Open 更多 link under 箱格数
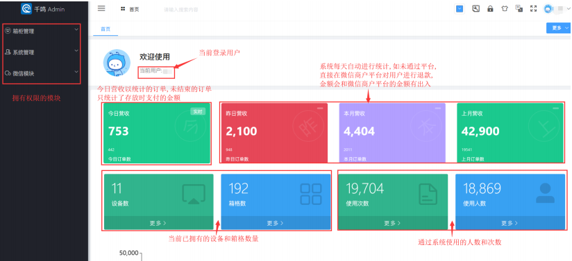The image size is (572, 261). coord(276,223)
